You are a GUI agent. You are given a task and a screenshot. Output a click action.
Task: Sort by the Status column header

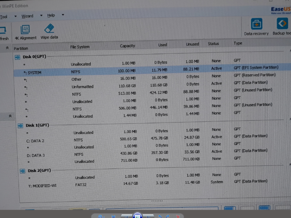pyautogui.click(x=213, y=44)
